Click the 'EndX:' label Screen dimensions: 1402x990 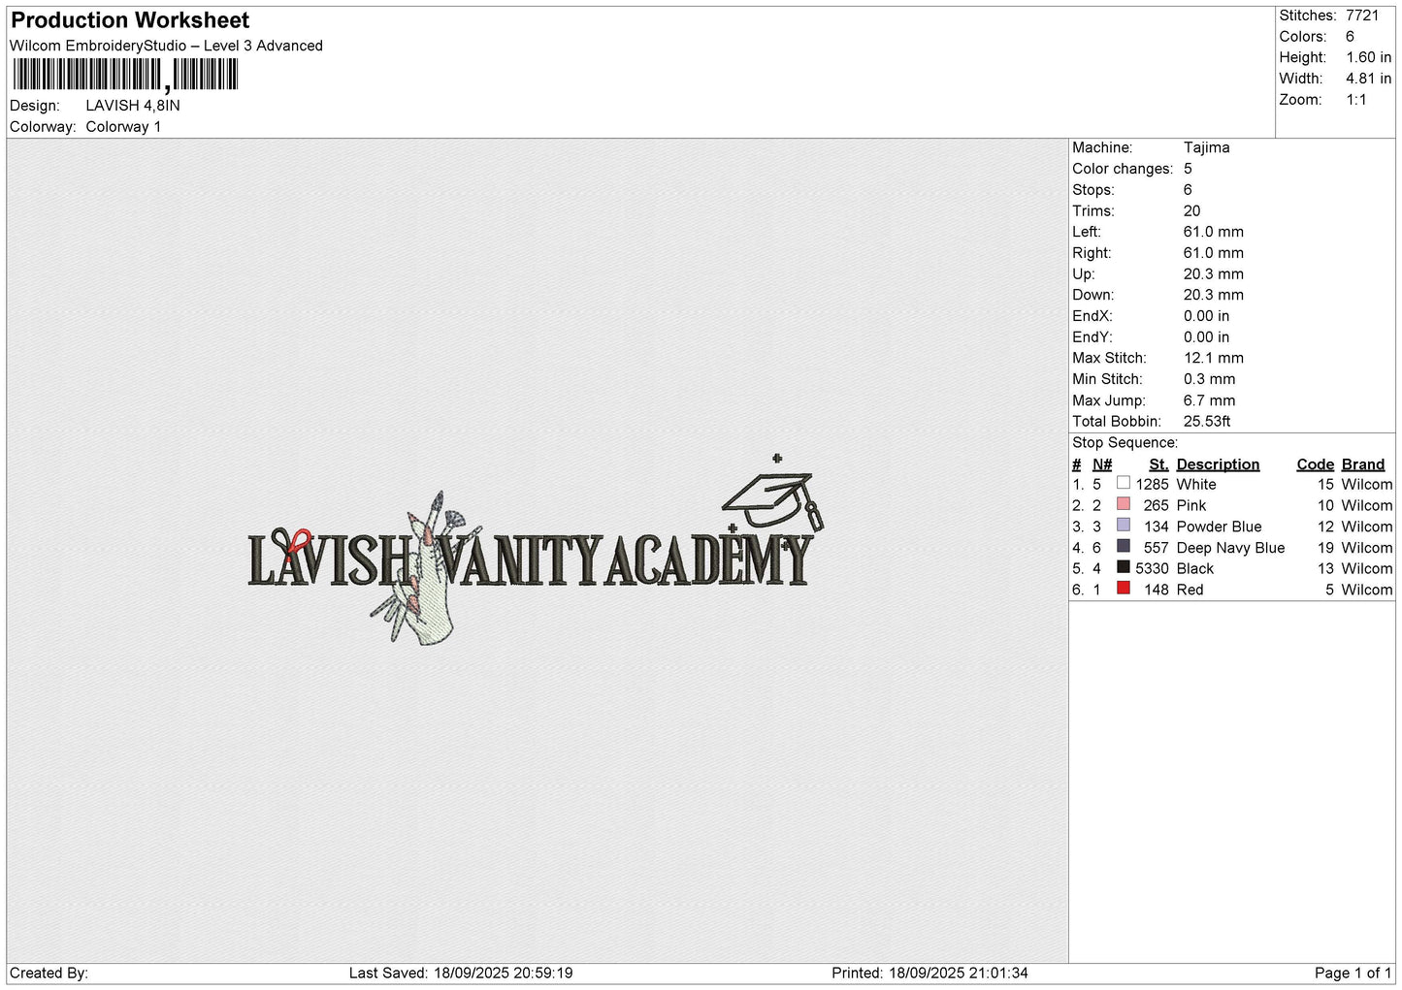(x=1092, y=316)
